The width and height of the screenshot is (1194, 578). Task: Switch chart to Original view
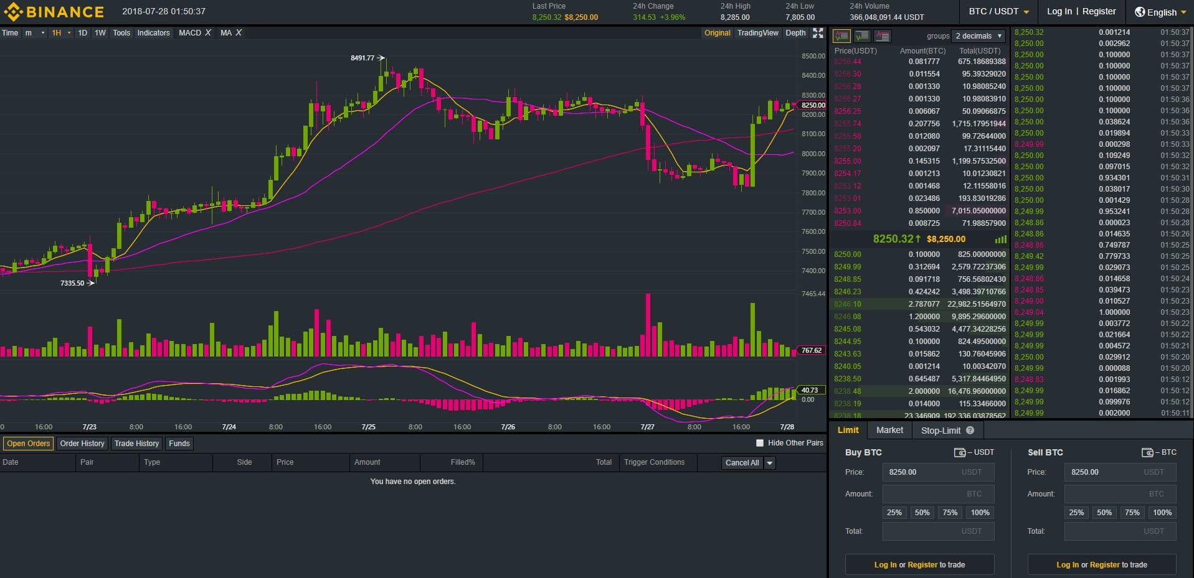coord(717,33)
